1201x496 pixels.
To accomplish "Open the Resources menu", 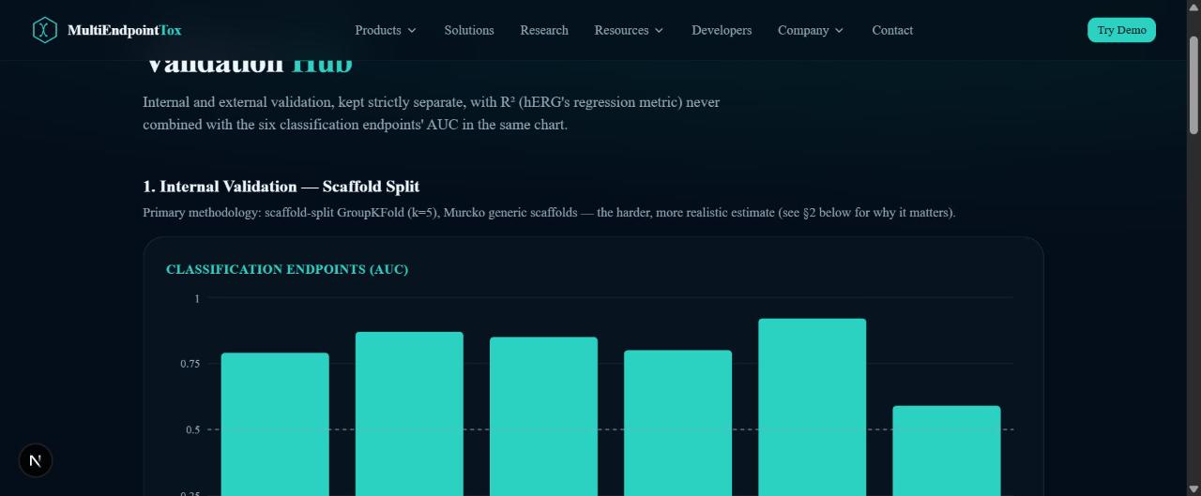I will click(629, 30).
